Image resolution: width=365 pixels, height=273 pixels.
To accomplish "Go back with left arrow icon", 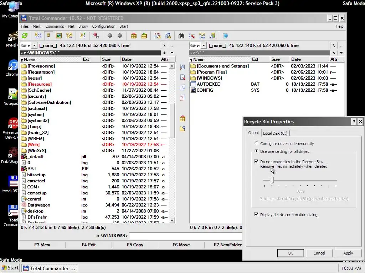I will coord(110,36).
